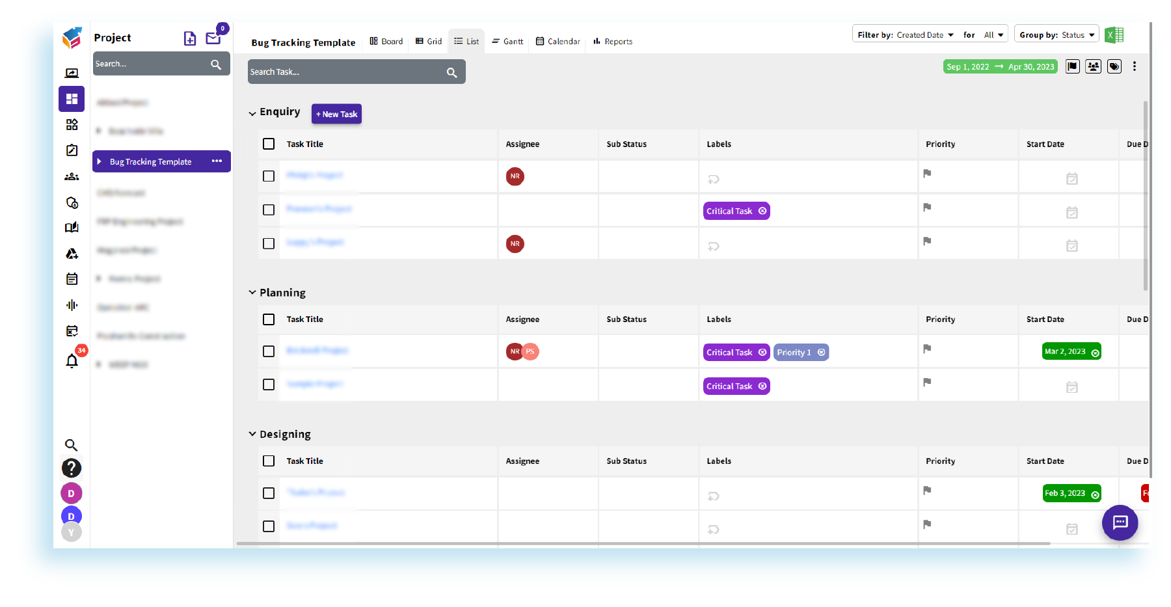
Task: Select the flag filter icon above the list
Action: click(x=1072, y=66)
